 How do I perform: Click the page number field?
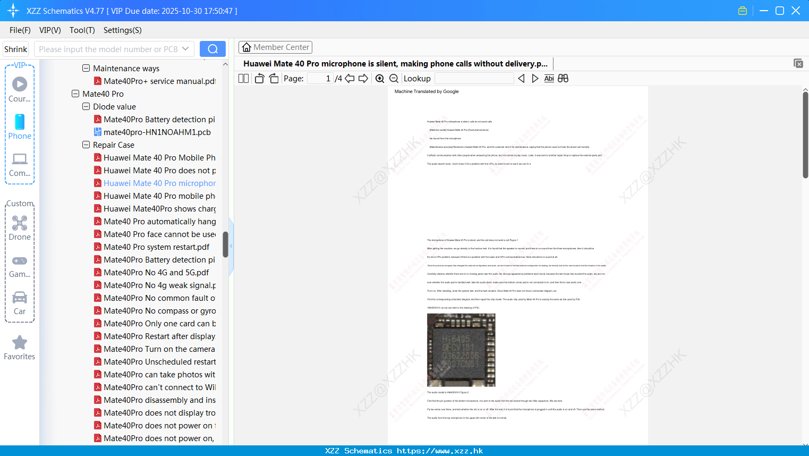(320, 79)
